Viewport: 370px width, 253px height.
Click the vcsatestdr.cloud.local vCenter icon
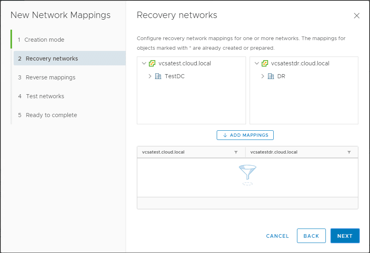point(264,63)
